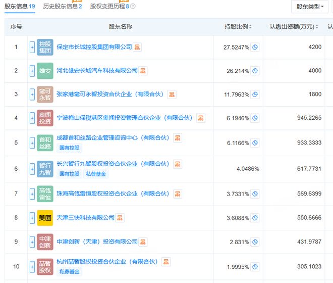Show shareholding pie chart for 27.5247%
The height and width of the screenshot is (283, 333).
pos(255,47)
